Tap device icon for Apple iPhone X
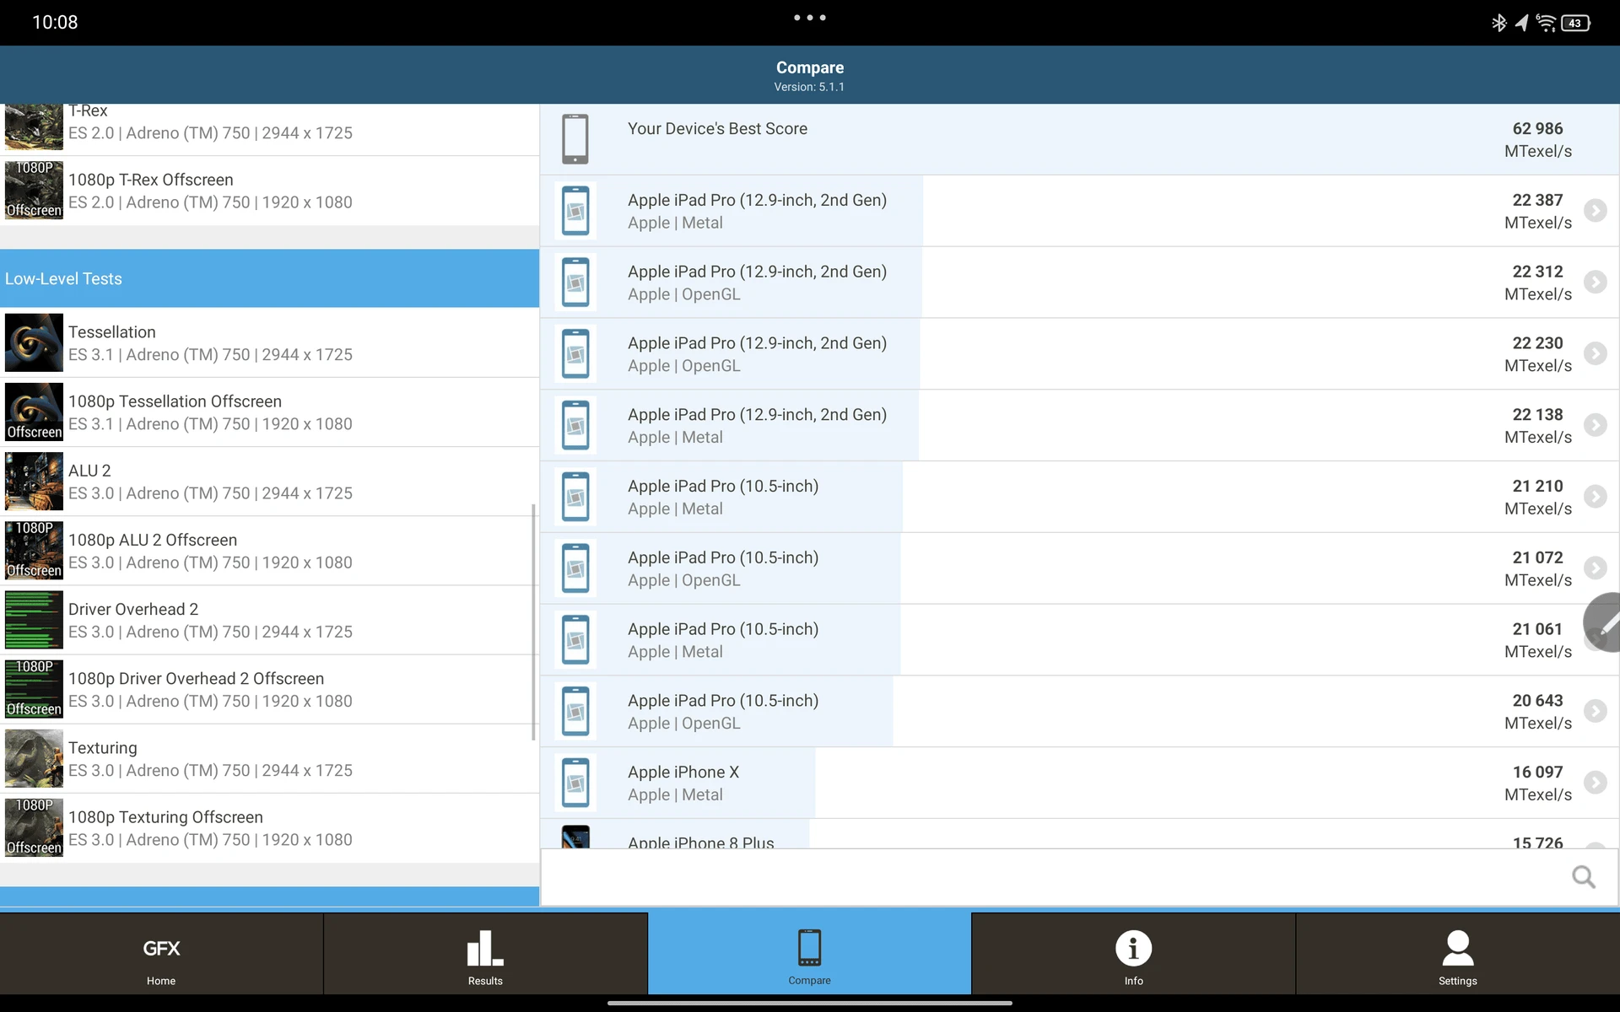The height and width of the screenshot is (1012, 1620). 575,783
